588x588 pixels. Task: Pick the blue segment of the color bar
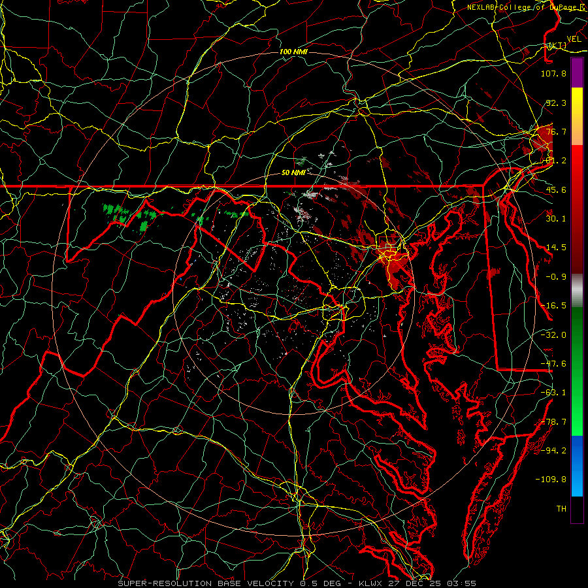[577, 466]
